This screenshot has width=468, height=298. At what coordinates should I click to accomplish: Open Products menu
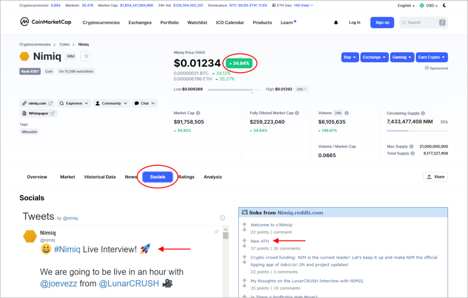pos(262,22)
